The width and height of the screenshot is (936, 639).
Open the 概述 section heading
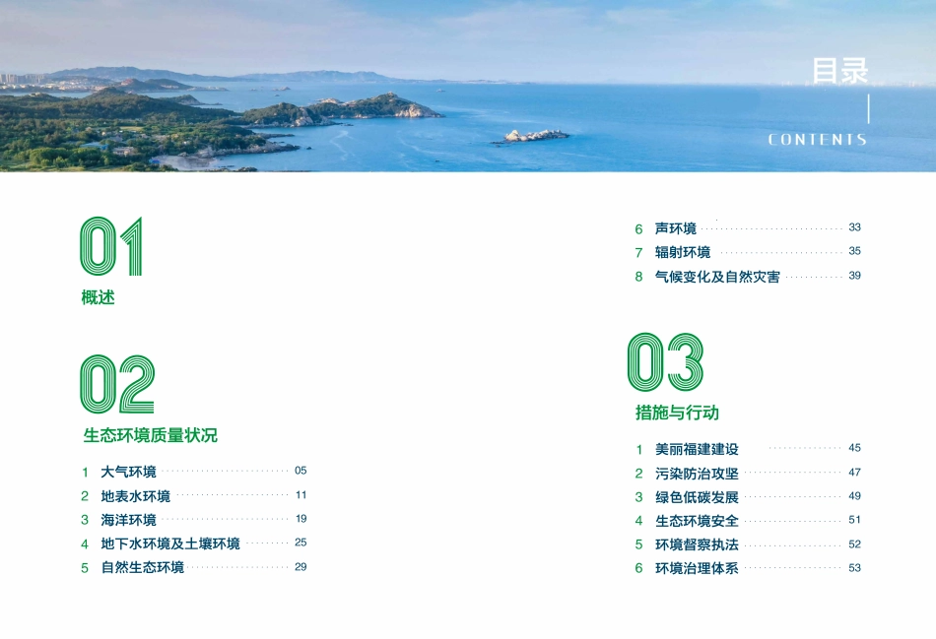(x=98, y=297)
